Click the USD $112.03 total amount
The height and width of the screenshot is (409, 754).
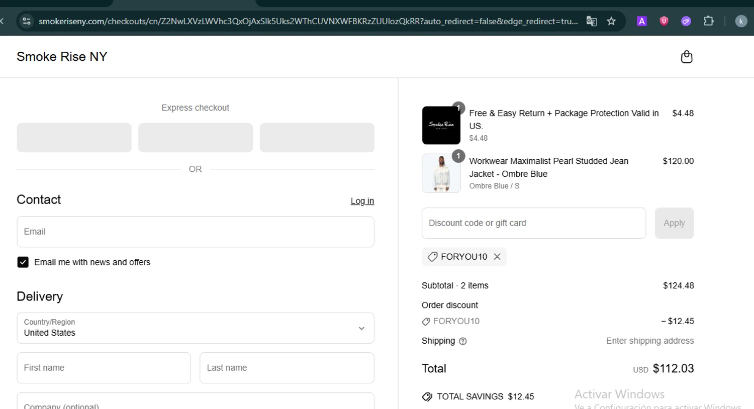664,369
